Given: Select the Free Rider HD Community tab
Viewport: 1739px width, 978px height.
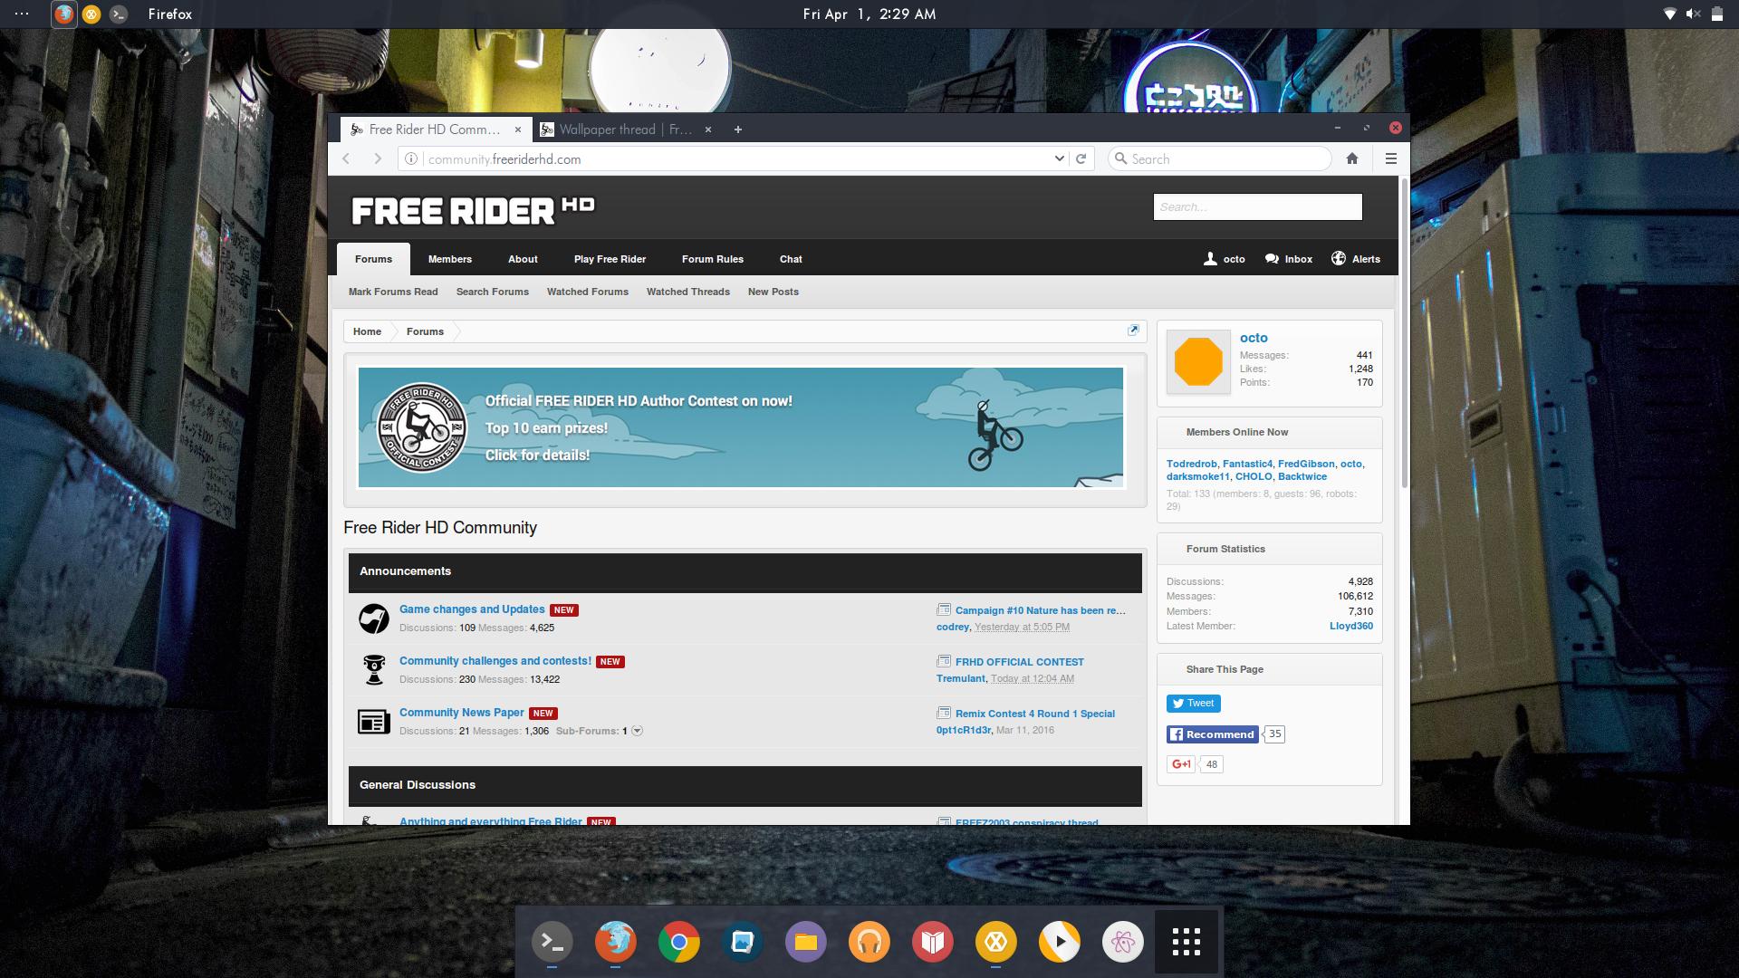Looking at the screenshot, I should tap(435, 129).
